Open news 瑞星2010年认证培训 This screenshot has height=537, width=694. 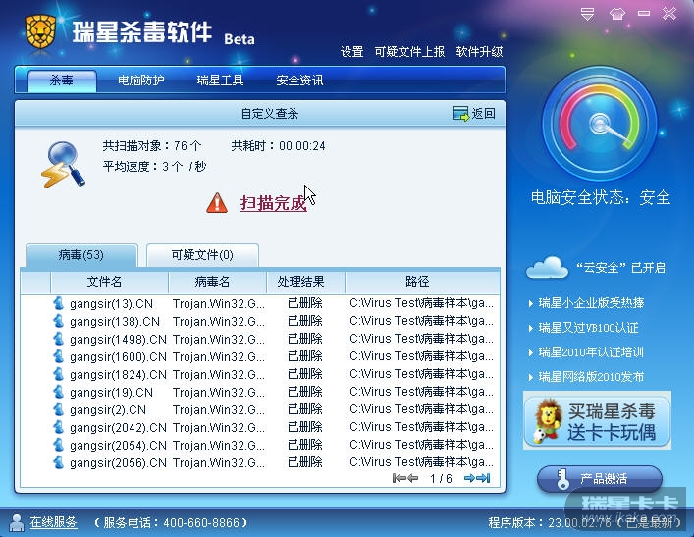click(591, 352)
